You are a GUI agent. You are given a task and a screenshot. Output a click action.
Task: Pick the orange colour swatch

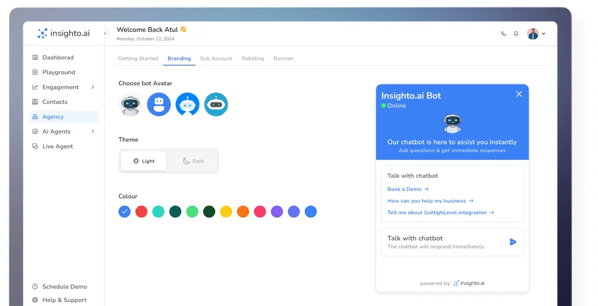point(243,212)
